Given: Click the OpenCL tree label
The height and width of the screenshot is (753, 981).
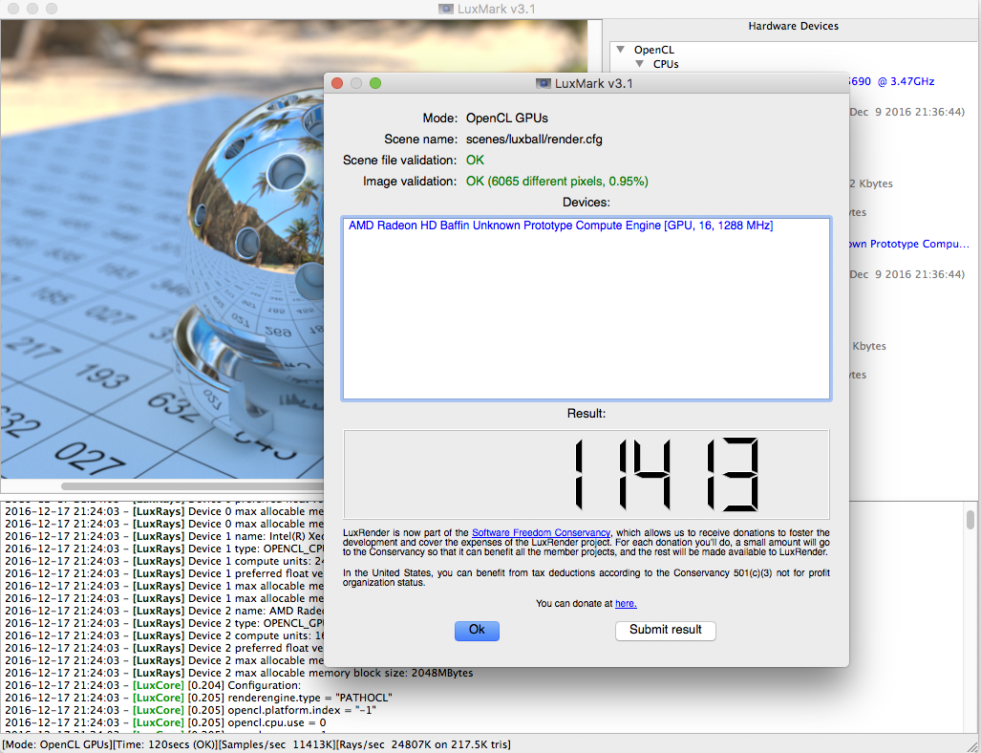Looking at the screenshot, I should (653, 50).
